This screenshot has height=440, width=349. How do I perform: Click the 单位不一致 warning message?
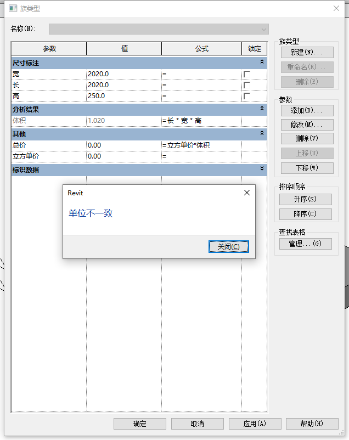tap(91, 213)
